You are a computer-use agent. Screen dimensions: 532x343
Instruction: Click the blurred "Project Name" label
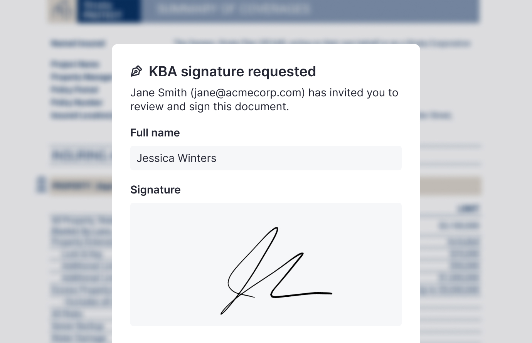[75, 64]
